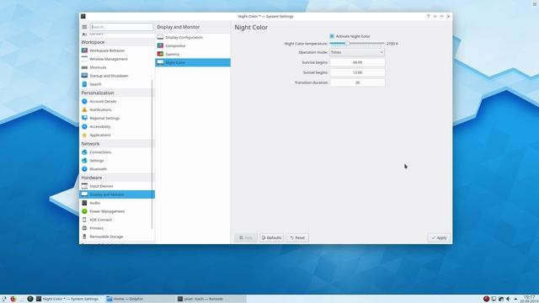Click the Sunrise begins time field
Viewport: 539px width, 303px height.
coord(357,62)
